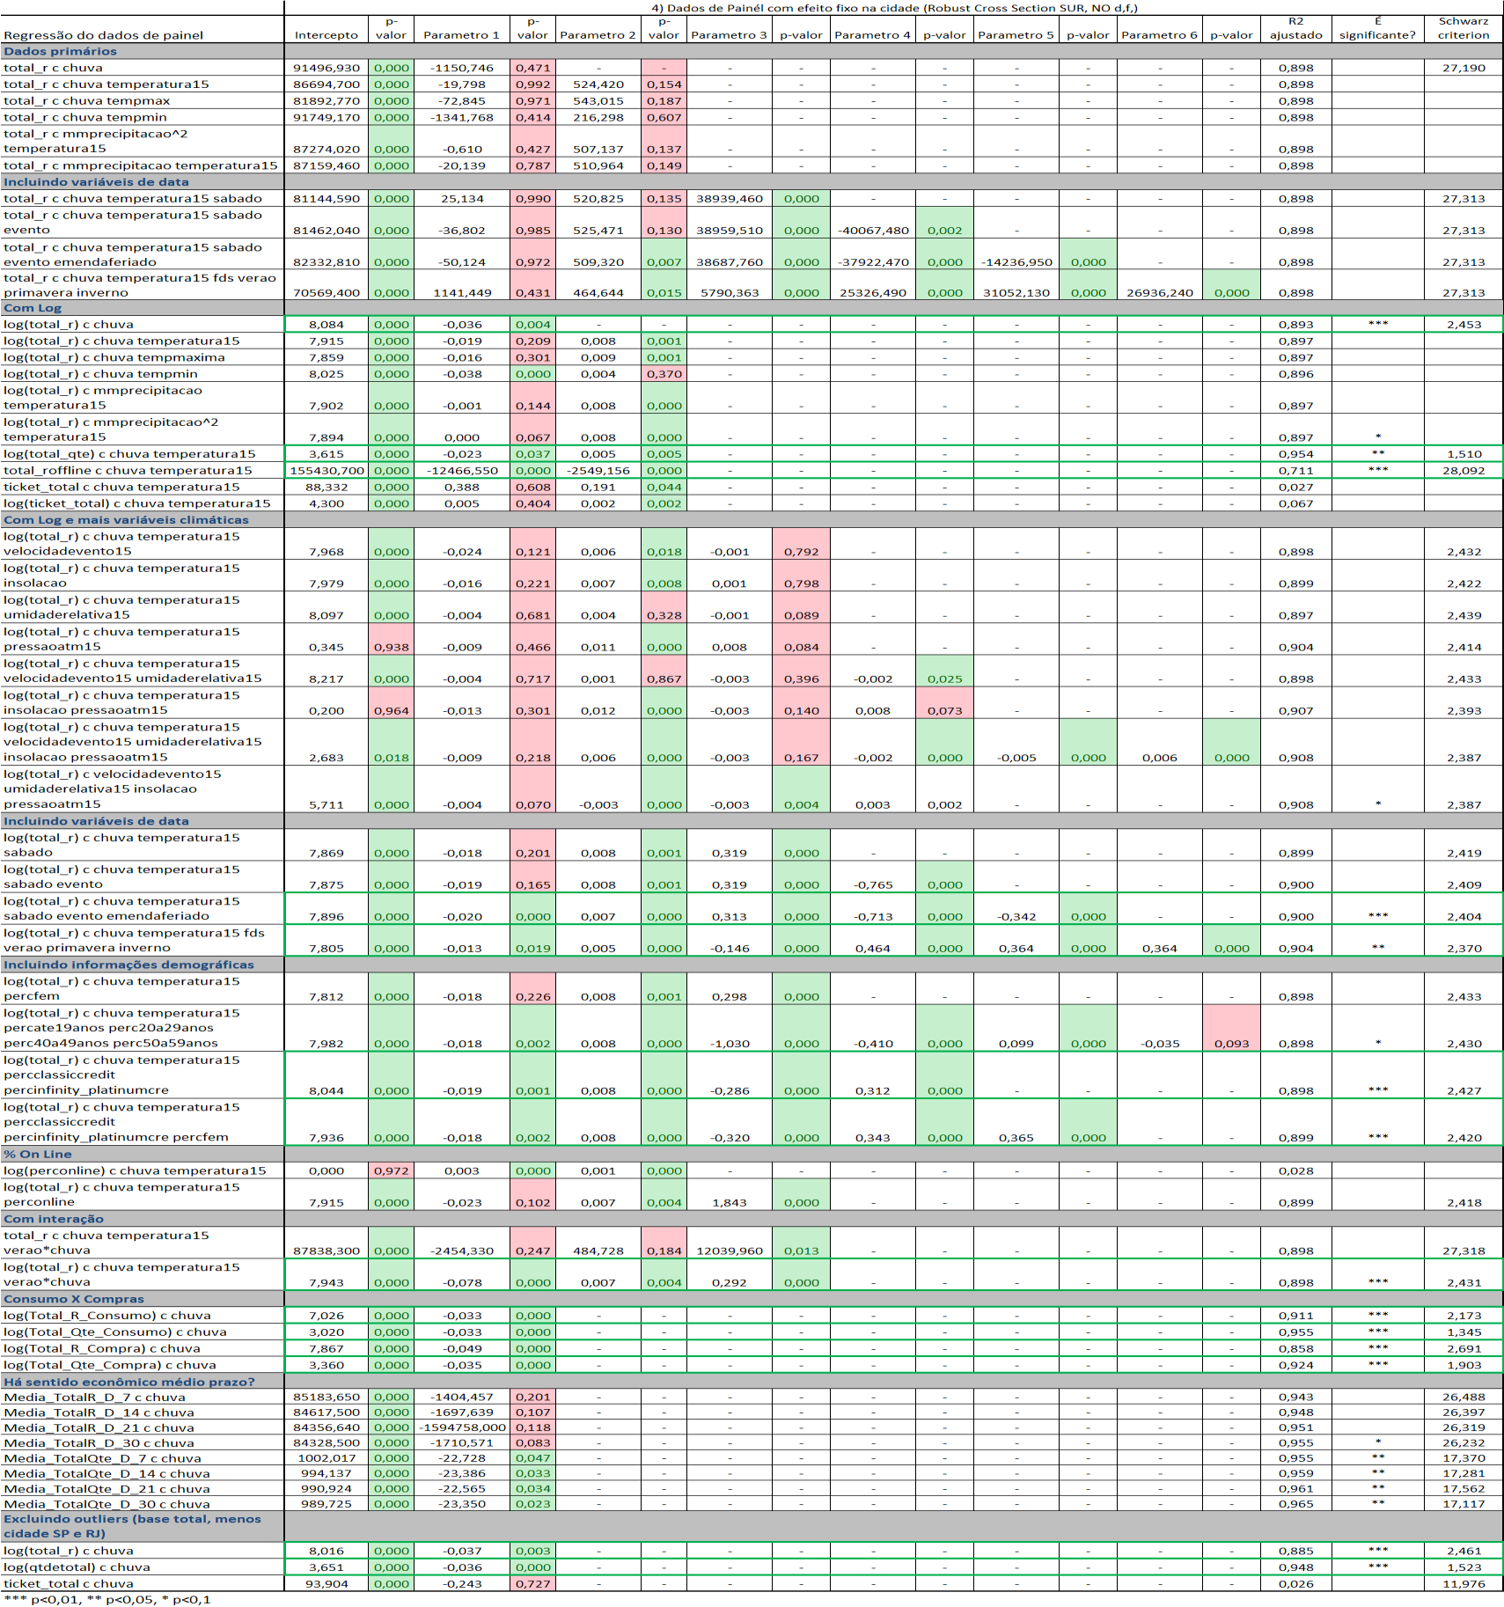Screen dimensions: 1504x1607
Task: Select the Parametro 5 value -14236,950
Action: (1016, 262)
